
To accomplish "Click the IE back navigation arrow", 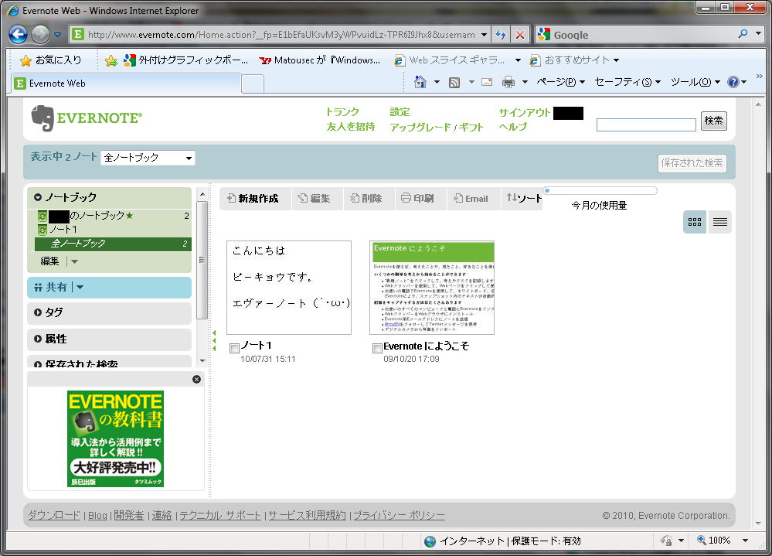I will [x=19, y=34].
